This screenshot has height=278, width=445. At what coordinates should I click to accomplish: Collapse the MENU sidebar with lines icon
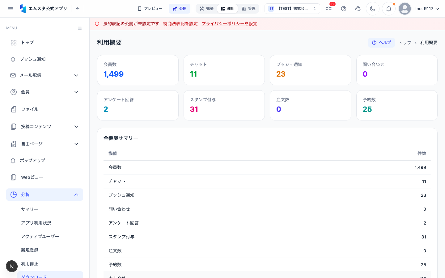coord(80,28)
